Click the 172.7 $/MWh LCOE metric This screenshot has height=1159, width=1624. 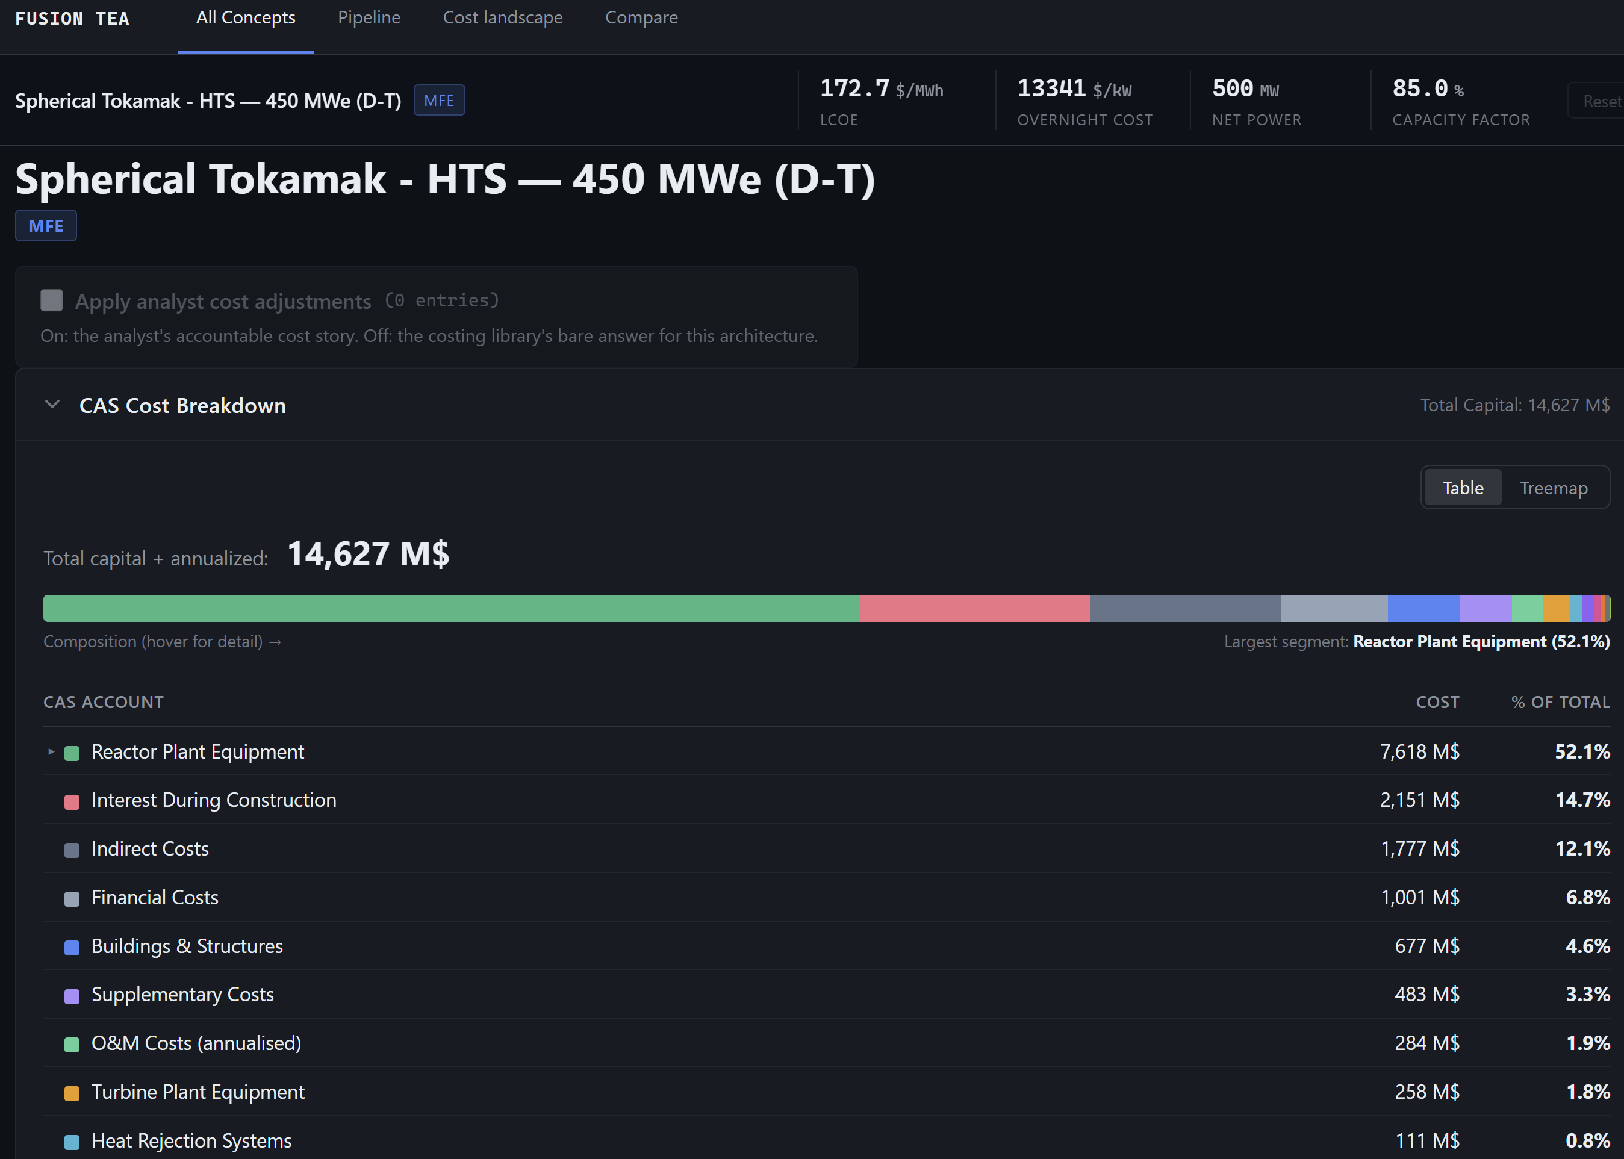882,101
